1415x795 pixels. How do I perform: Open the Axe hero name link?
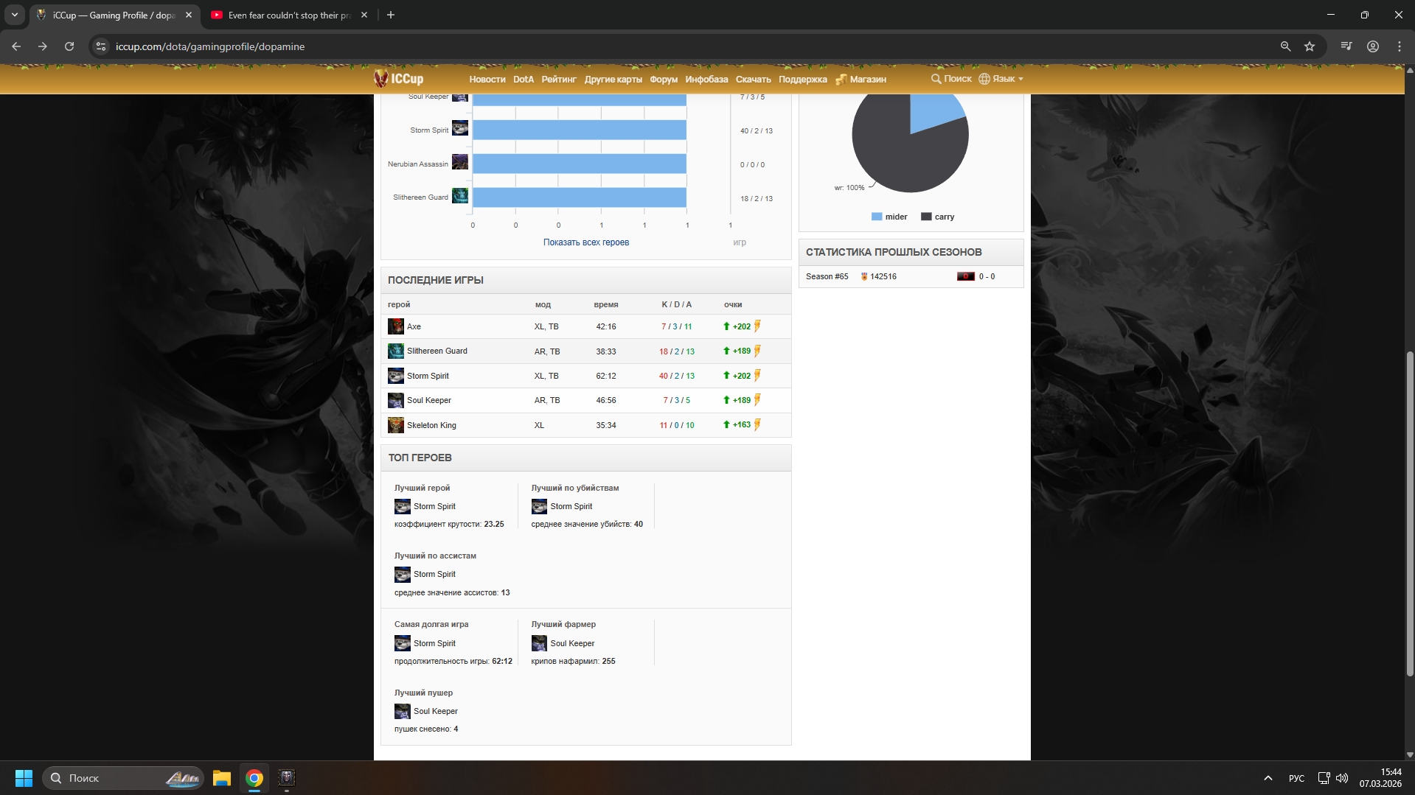(x=414, y=326)
